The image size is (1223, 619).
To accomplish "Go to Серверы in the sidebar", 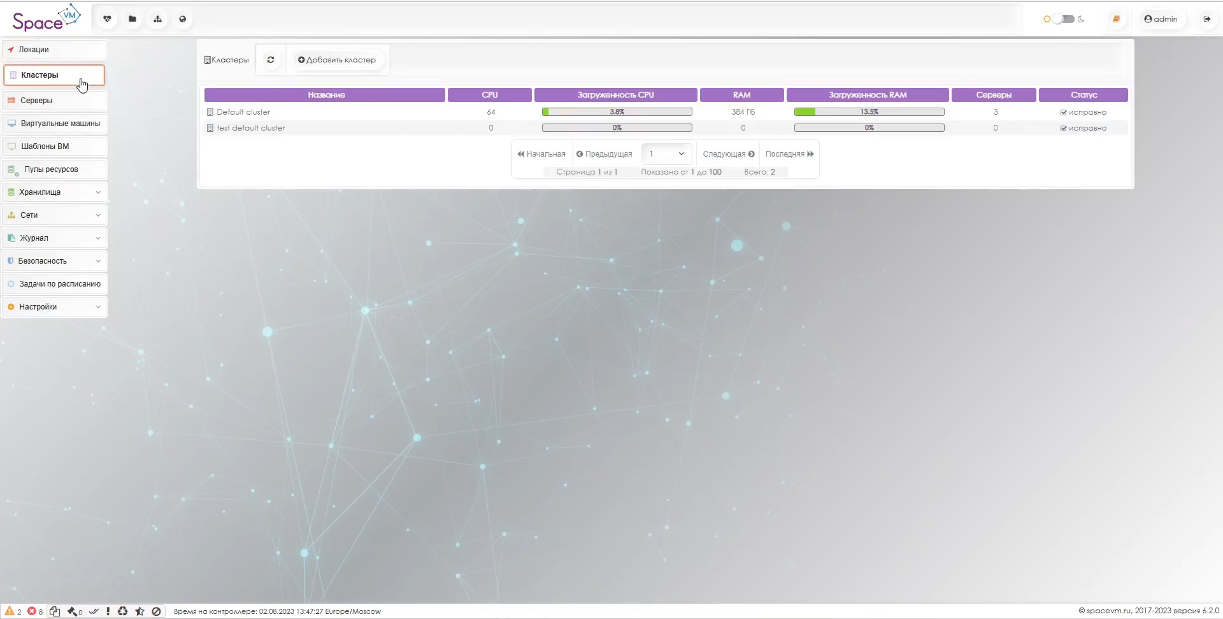I will [x=54, y=101].
